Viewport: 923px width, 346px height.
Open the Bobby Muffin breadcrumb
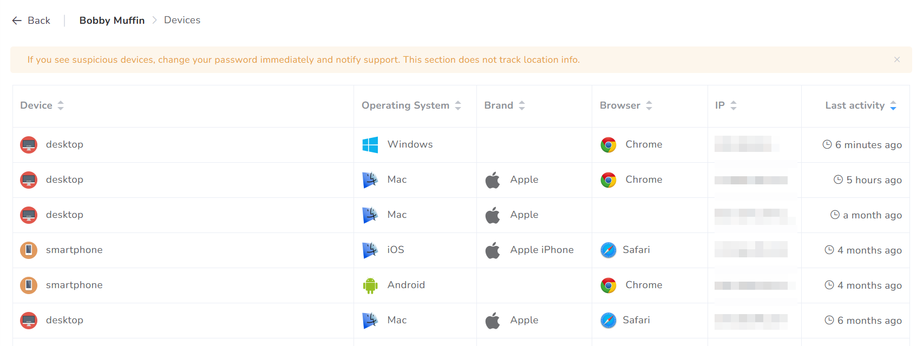(112, 21)
